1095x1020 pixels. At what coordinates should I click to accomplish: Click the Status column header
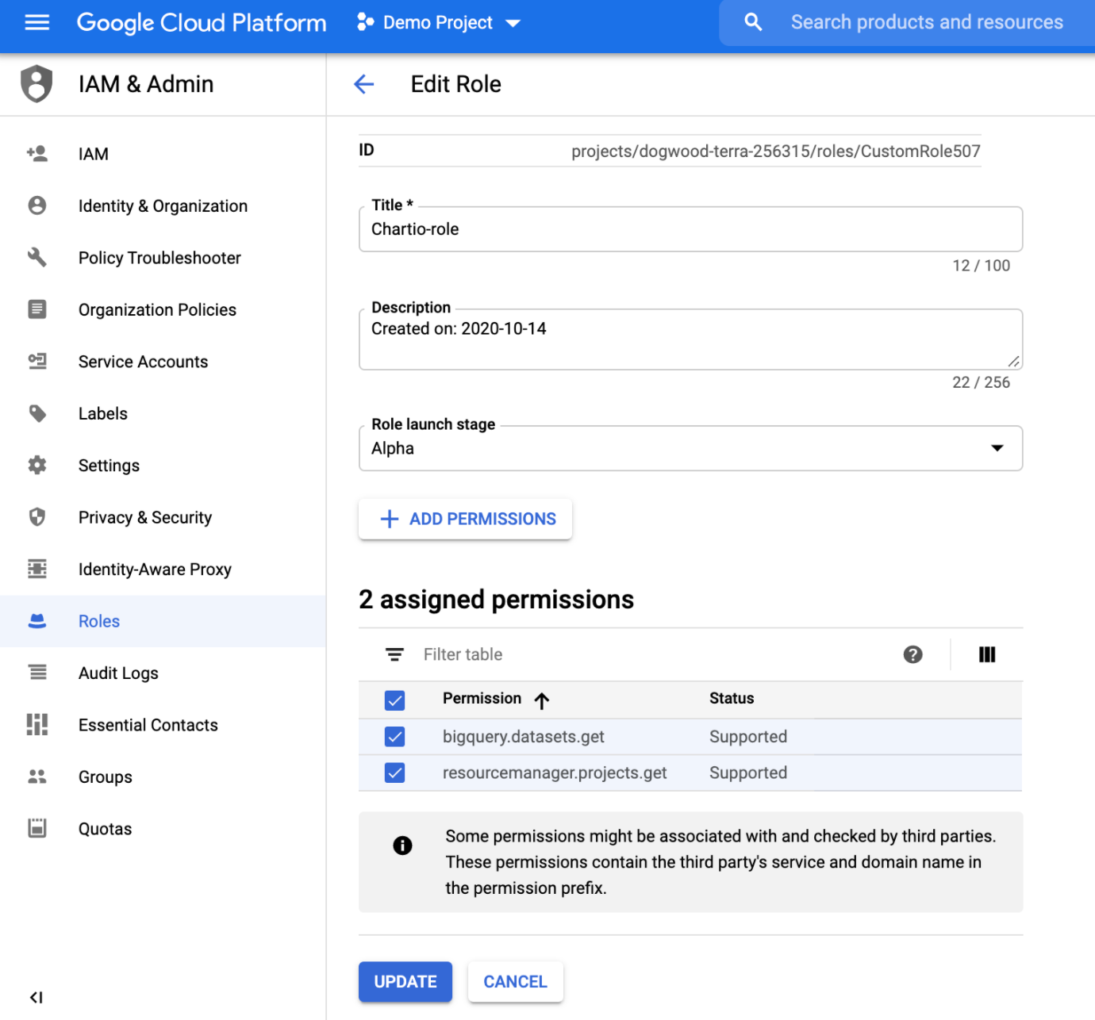(x=732, y=698)
